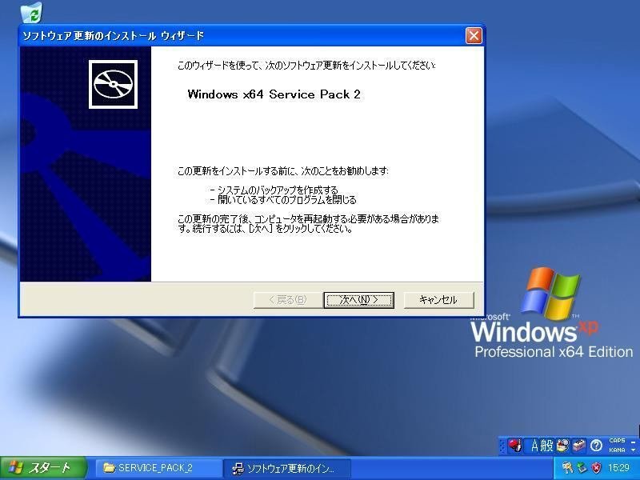Screen dimensions: 640x480
Task: Click the conversion mode icon '般' on language bar
Action: (546, 446)
